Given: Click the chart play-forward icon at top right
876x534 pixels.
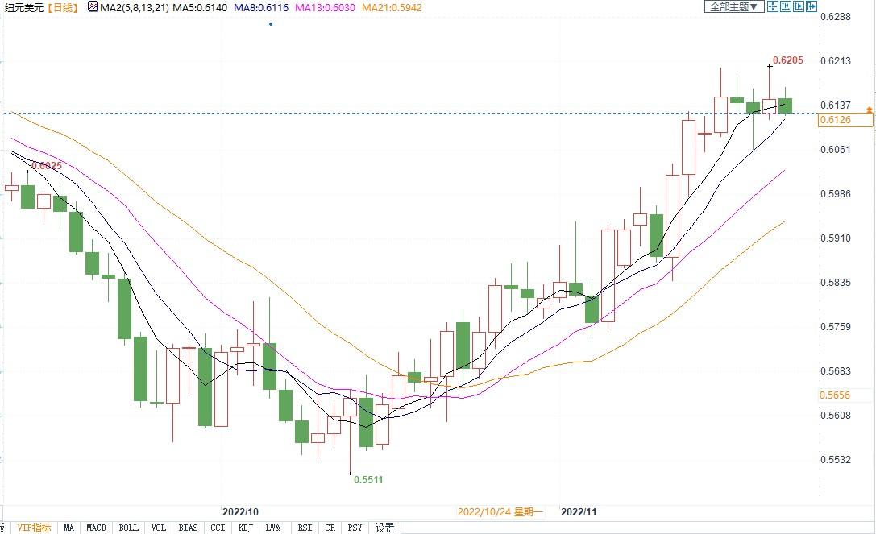Looking at the screenshot, I should [x=798, y=6].
